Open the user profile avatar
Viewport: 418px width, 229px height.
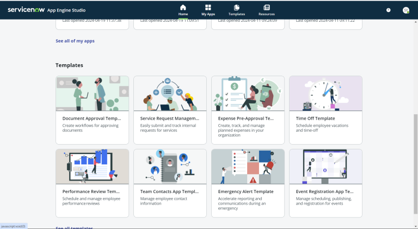(405, 10)
